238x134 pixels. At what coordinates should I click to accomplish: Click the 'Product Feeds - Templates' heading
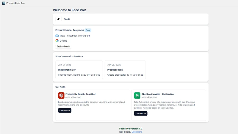click(x=70, y=30)
